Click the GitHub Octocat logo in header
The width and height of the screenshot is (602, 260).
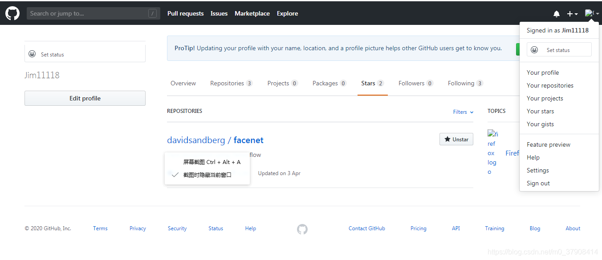coord(12,13)
